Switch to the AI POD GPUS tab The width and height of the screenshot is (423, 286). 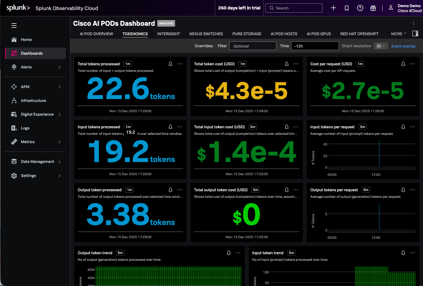[319, 34]
